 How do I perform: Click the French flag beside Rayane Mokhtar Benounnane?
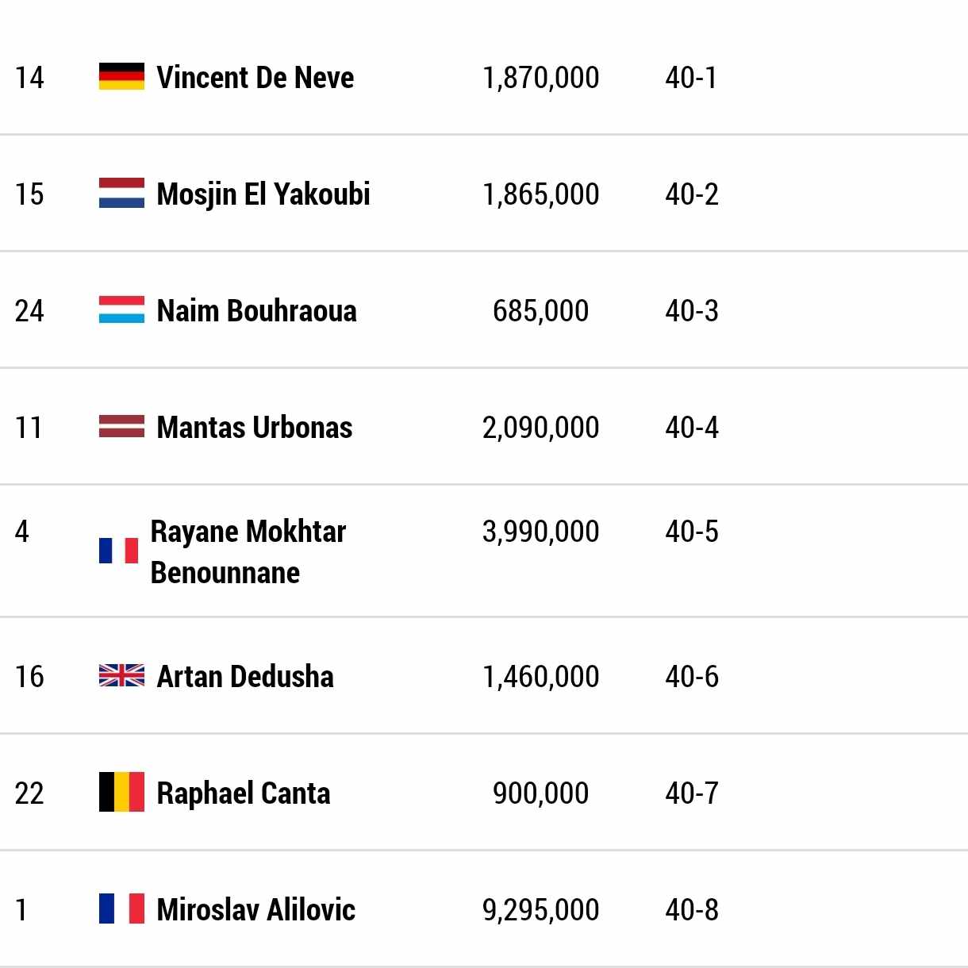point(119,551)
